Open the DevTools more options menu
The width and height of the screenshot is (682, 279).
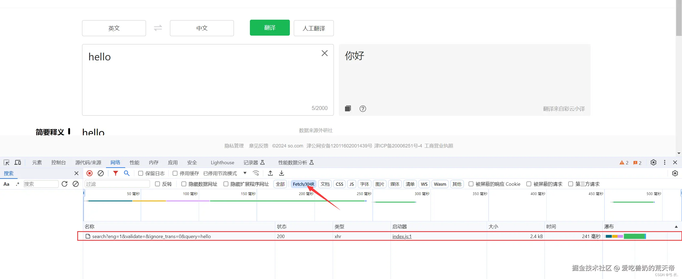(664, 162)
